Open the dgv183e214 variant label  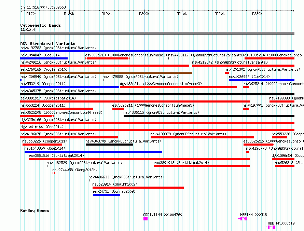click(x=274, y=55)
